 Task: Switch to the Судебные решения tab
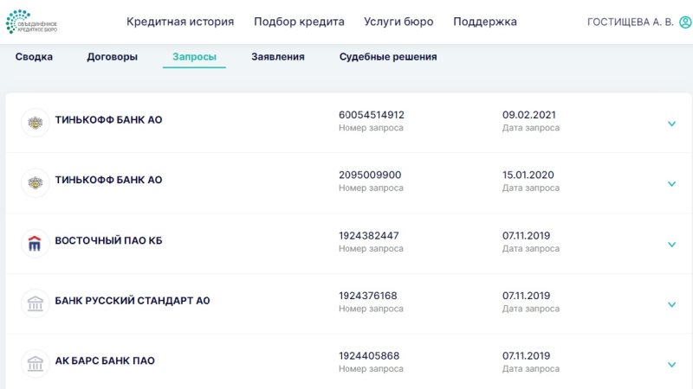pos(388,57)
